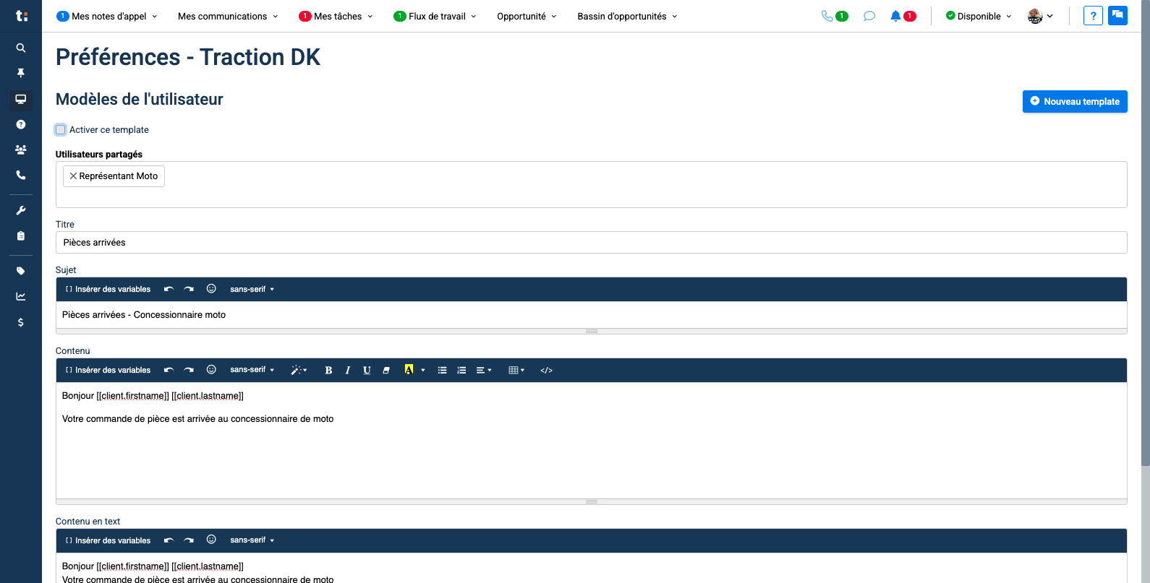The width and height of the screenshot is (1150, 583).
Task: Open the table insert dropdown
Action: click(x=516, y=370)
